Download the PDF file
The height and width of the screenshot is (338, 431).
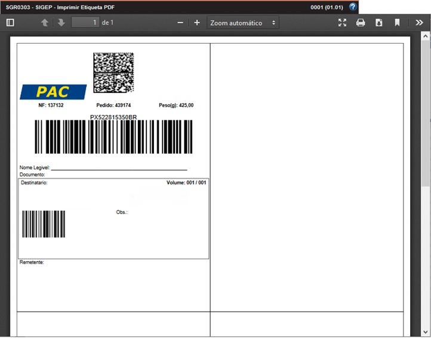[378, 23]
